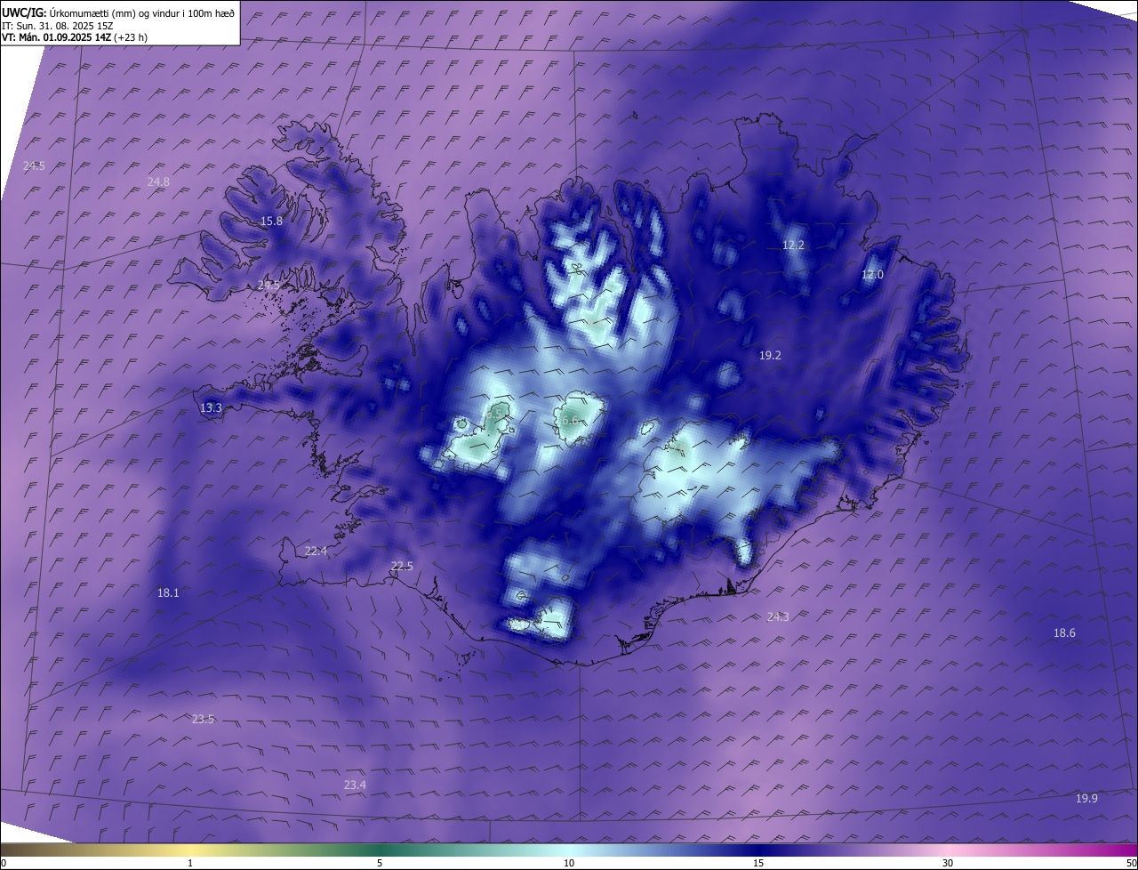Click the 23.5 value on the map
Viewport: 1138px width, 870px height.
203,719
